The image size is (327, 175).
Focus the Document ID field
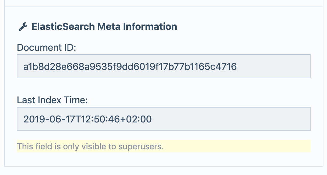coord(163,66)
